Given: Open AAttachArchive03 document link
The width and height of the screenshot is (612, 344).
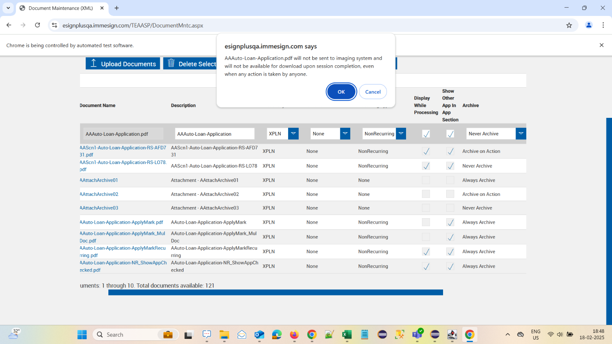Looking at the screenshot, I should click(x=99, y=208).
